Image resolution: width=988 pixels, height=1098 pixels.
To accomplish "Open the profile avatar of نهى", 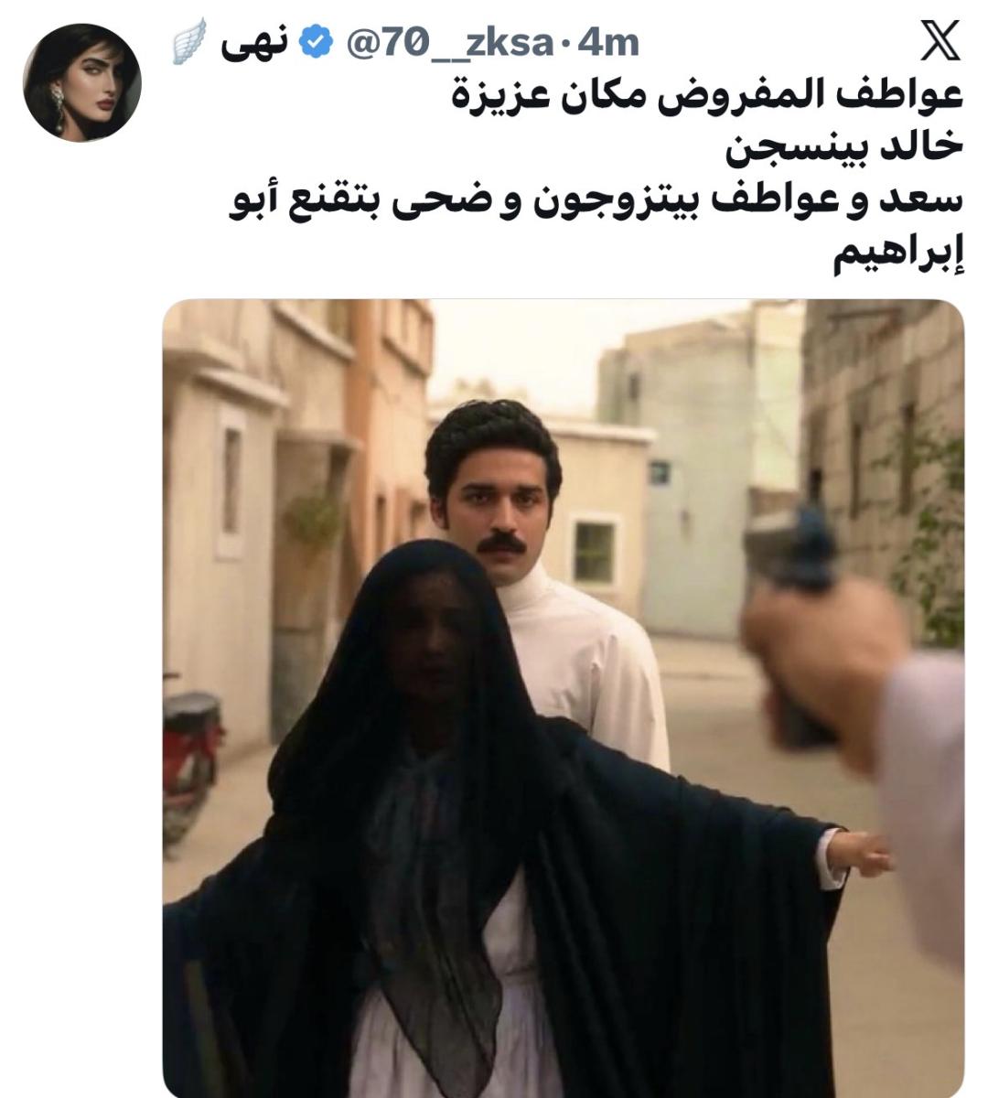I will [x=82, y=83].
